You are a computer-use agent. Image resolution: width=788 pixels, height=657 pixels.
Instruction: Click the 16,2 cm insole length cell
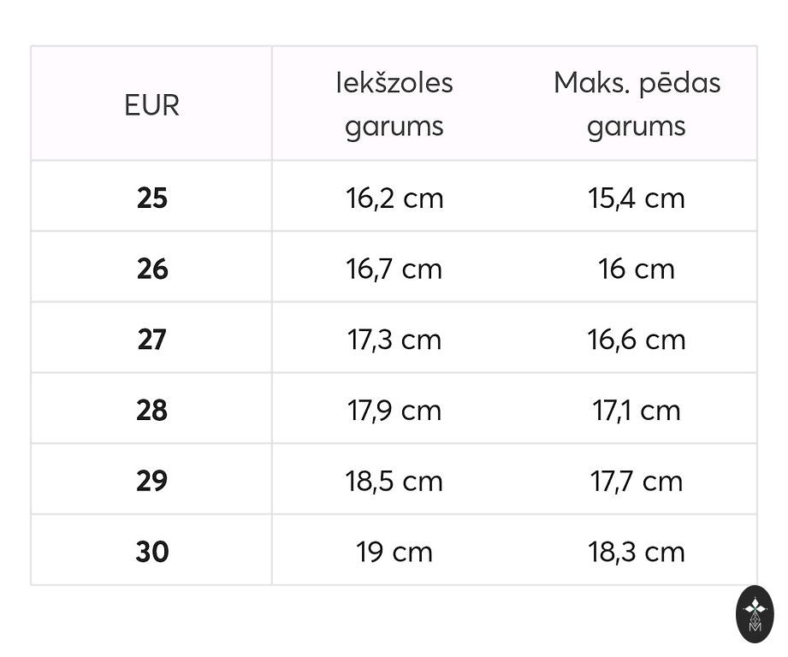tap(394, 198)
